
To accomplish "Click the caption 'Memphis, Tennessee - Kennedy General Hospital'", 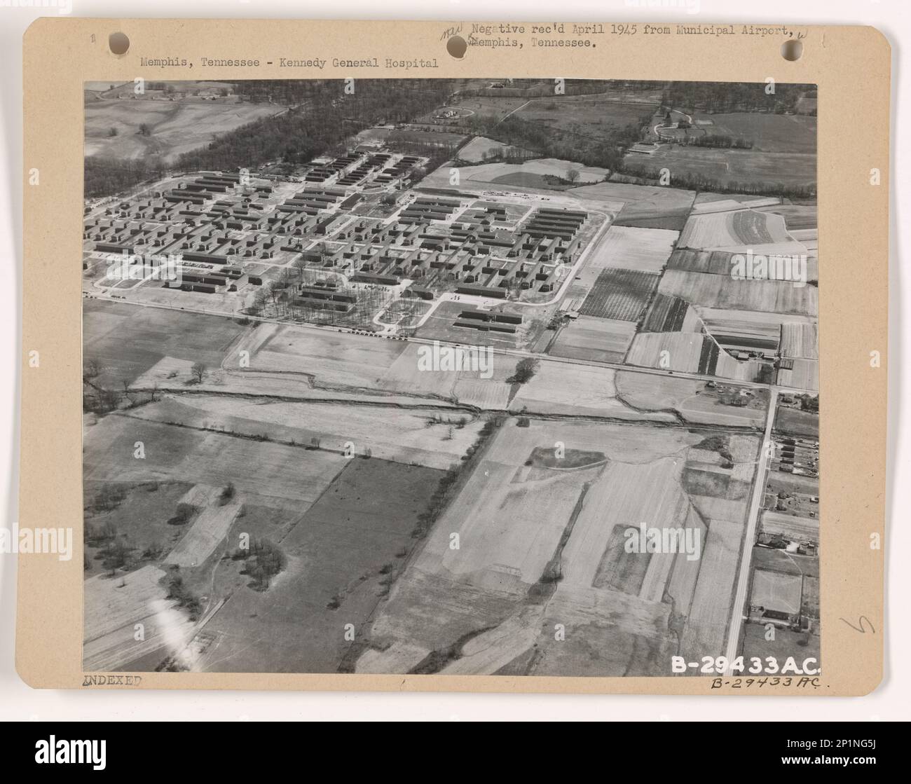I will (x=289, y=63).
